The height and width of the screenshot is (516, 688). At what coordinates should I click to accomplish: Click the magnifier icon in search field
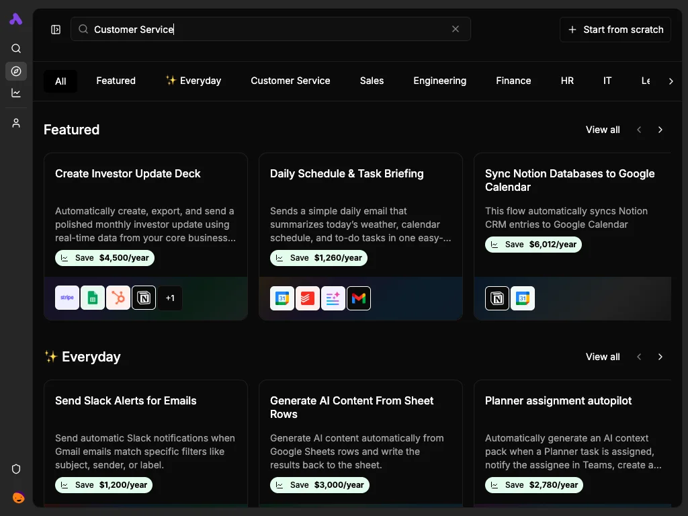pos(83,29)
